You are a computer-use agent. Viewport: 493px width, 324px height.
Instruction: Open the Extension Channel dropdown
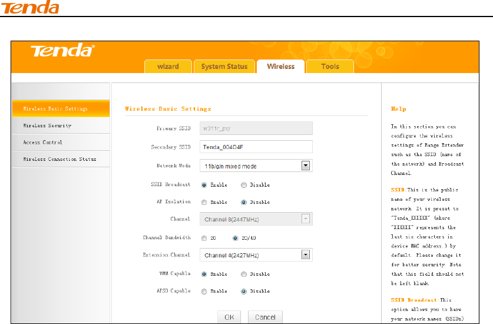[256, 255]
